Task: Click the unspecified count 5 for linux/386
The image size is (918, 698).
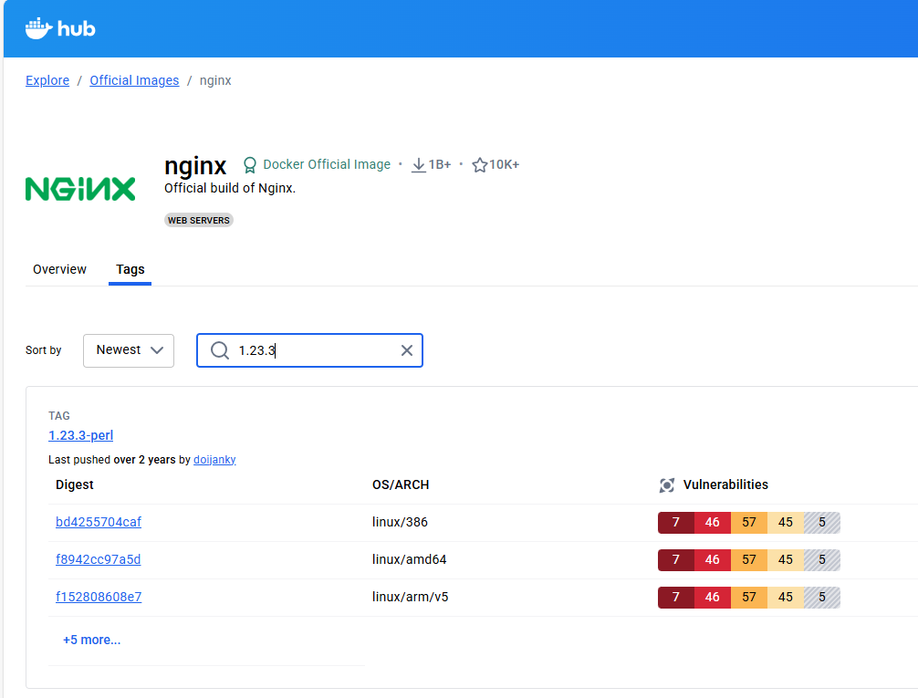Action: (822, 522)
